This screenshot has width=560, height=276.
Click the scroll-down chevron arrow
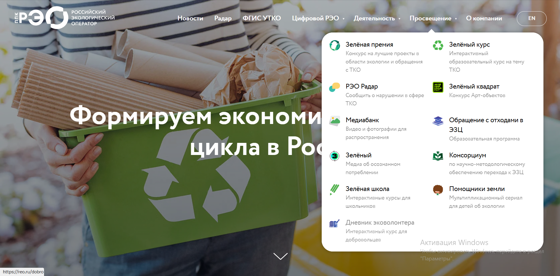[x=280, y=256]
